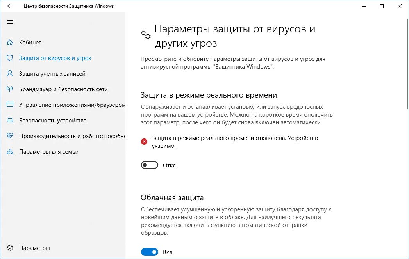Click the back arrow in title bar

(10, 6)
